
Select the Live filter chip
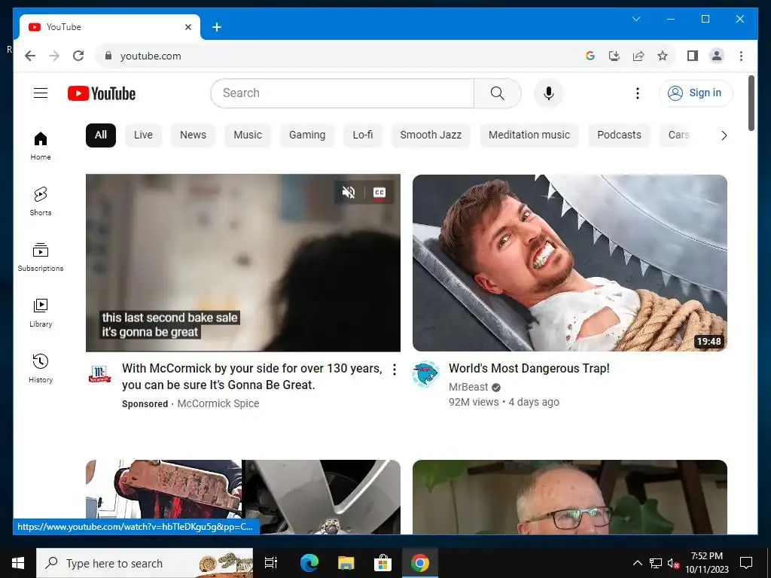pos(143,135)
